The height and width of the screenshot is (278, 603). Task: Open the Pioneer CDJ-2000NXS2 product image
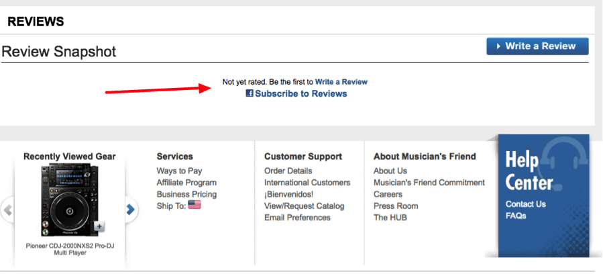69,200
